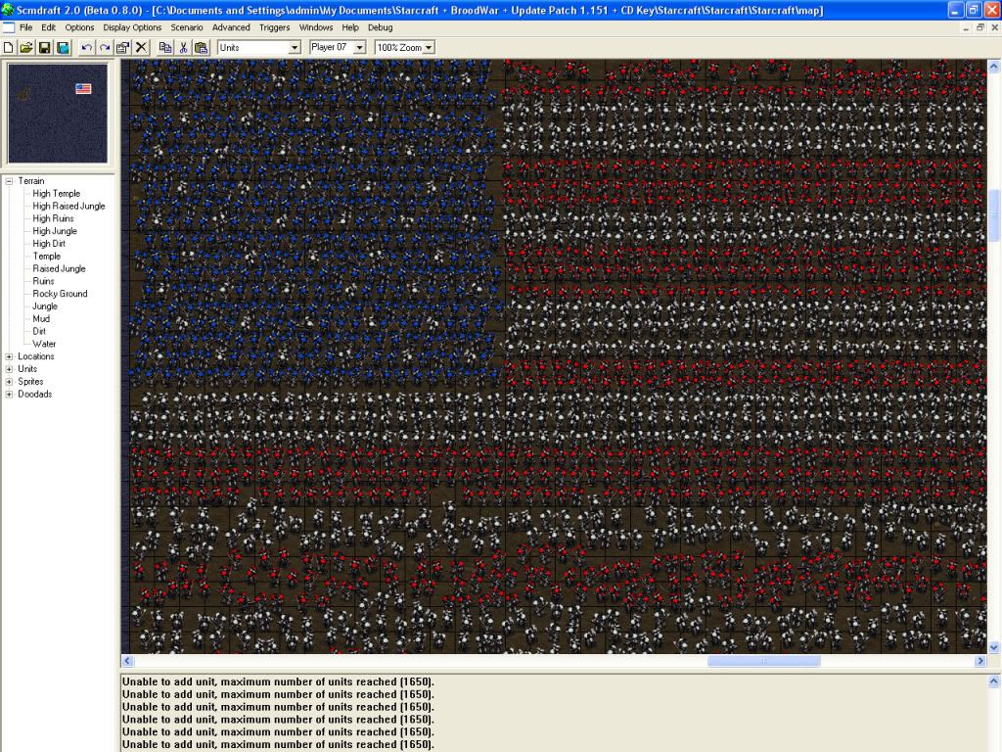
Task: Save the map with the black floppy icon
Action: [45, 47]
